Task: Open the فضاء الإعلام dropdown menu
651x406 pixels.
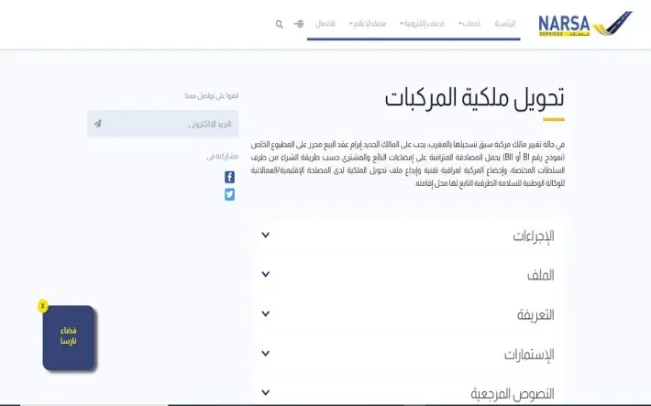Action: click(368, 24)
